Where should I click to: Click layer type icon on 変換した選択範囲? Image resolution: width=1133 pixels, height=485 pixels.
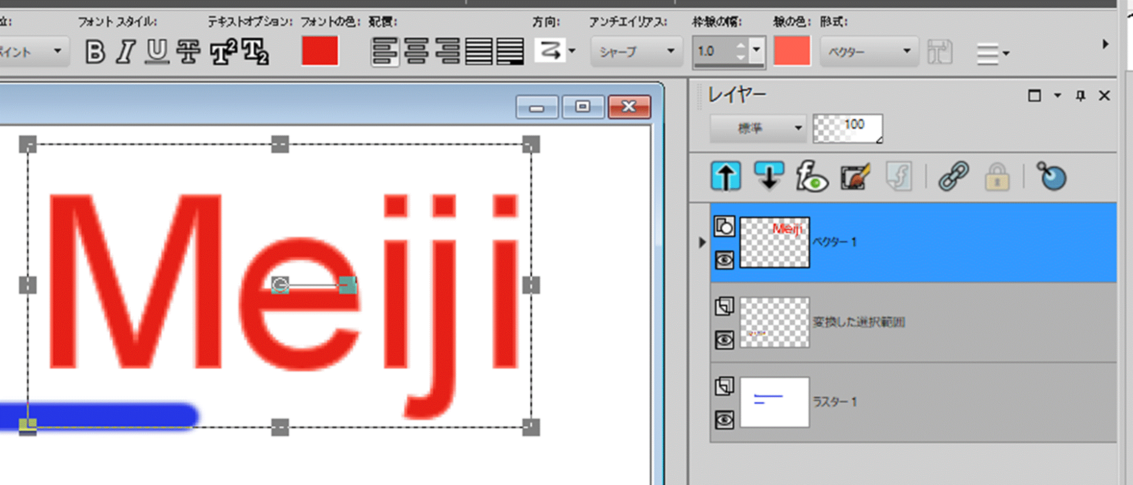pos(724,306)
